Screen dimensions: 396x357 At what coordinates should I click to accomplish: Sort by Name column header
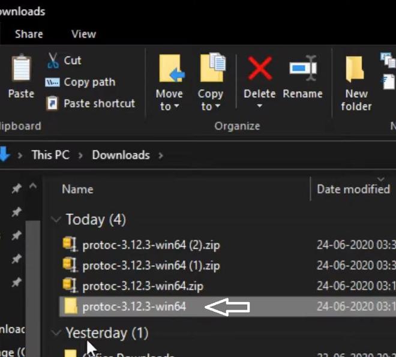tap(77, 190)
